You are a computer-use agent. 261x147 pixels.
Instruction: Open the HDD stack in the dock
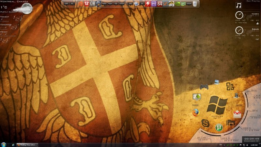tap(130, 4)
